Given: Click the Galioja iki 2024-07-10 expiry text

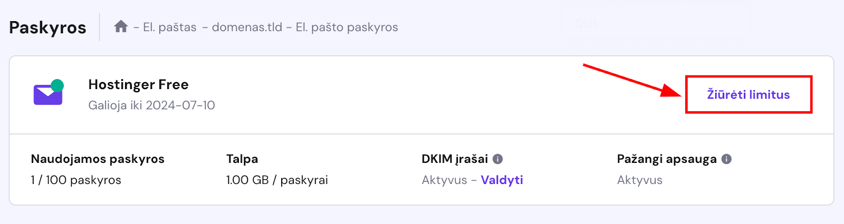Looking at the screenshot, I should click(x=151, y=105).
